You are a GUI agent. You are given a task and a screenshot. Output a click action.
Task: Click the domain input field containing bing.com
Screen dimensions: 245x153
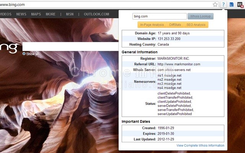click(160, 16)
